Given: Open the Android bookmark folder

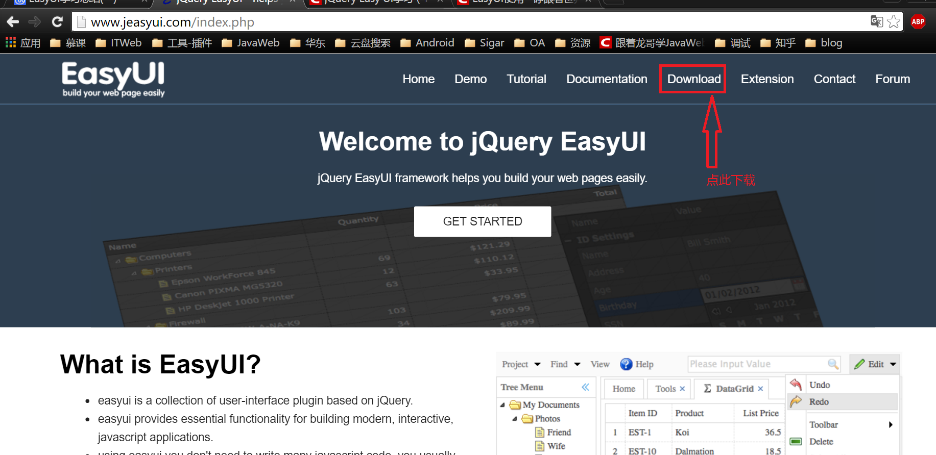Looking at the screenshot, I should 427,43.
